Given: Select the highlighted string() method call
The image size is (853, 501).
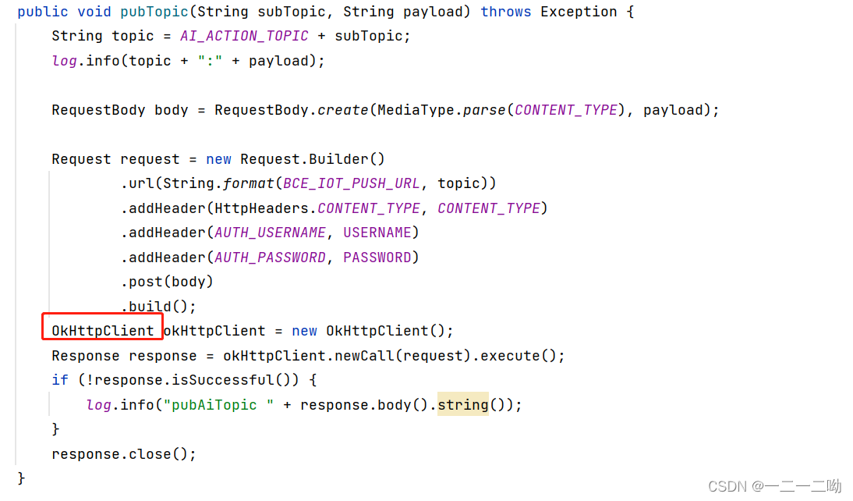Looking at the screenshot, I should 463,404.
